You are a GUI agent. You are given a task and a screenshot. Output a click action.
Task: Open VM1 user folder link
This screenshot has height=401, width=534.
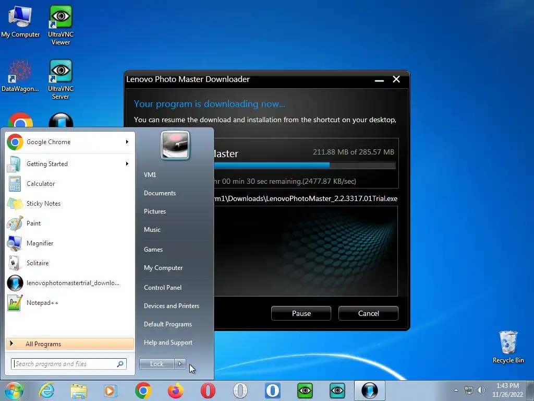pyautogui.click(x=150, y=175)
